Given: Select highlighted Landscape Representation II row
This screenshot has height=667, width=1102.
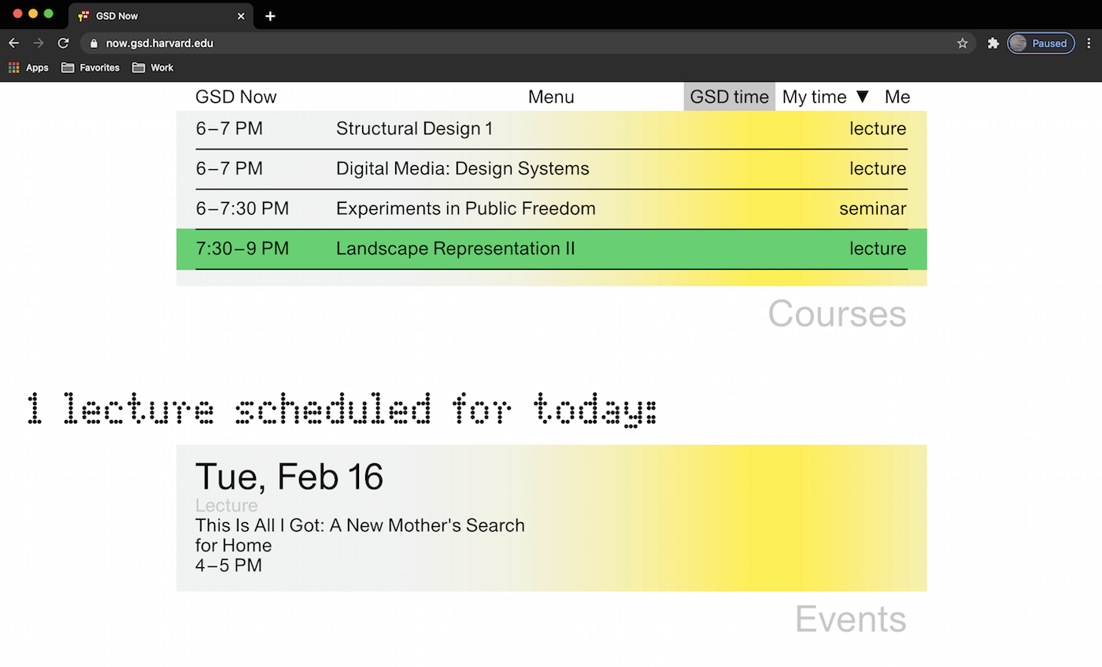Looking at the screenshot, I should point(455,249).
